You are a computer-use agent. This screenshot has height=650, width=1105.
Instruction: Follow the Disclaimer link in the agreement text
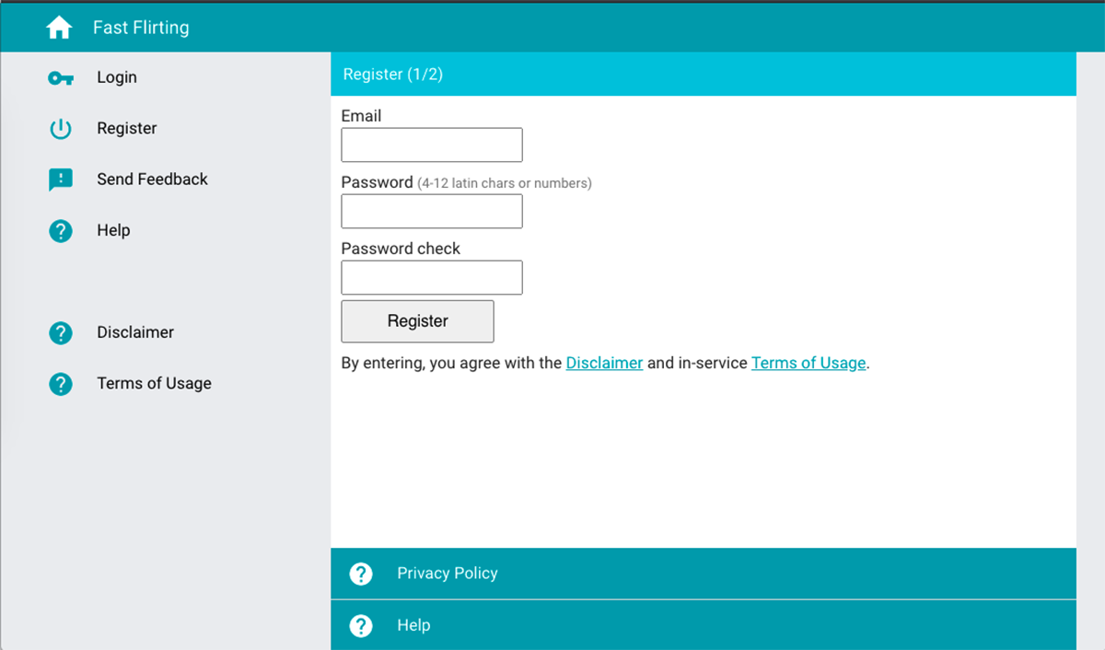click(x=604, y=363)
